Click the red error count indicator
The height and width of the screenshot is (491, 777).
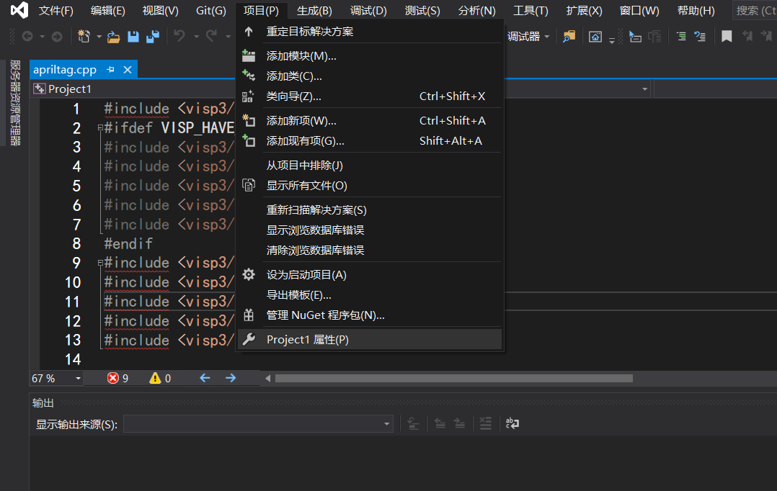[118, 378]
